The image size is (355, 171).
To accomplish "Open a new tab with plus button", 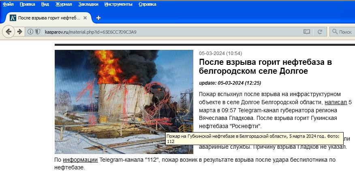I will tap(98, 18).
